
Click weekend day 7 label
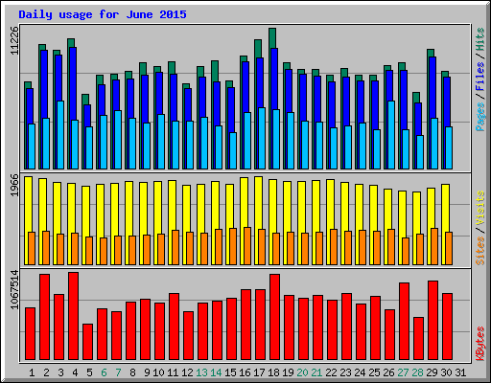coord(118,372)
